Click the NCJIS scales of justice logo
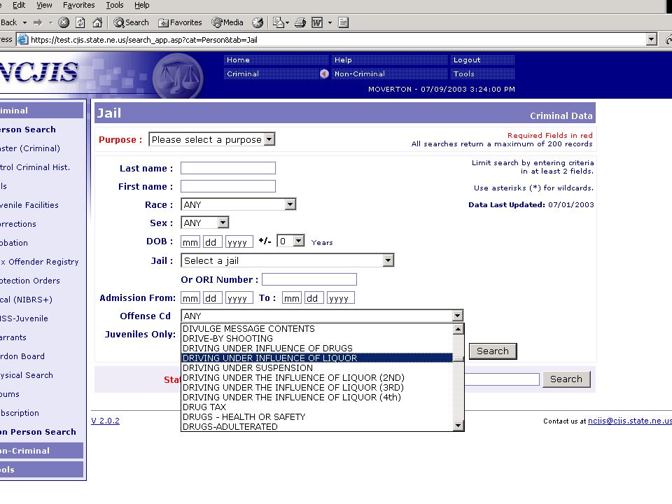The image size is (672, 504). pos(178,76)
